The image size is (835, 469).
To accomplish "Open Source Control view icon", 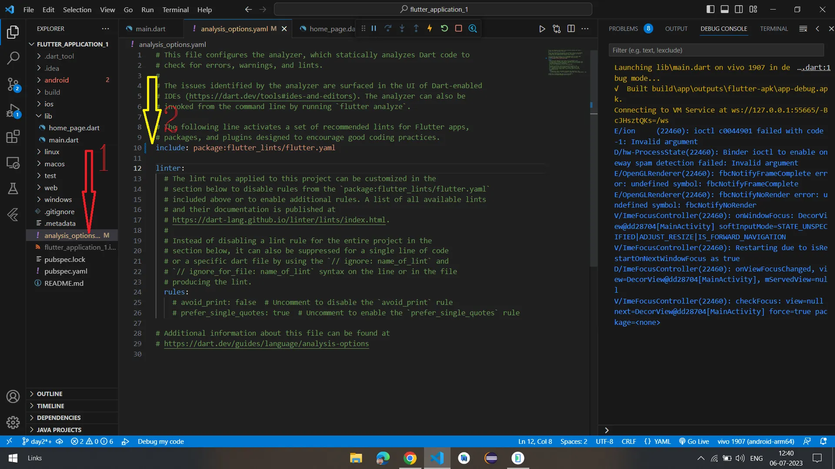I will pos(13,84).
